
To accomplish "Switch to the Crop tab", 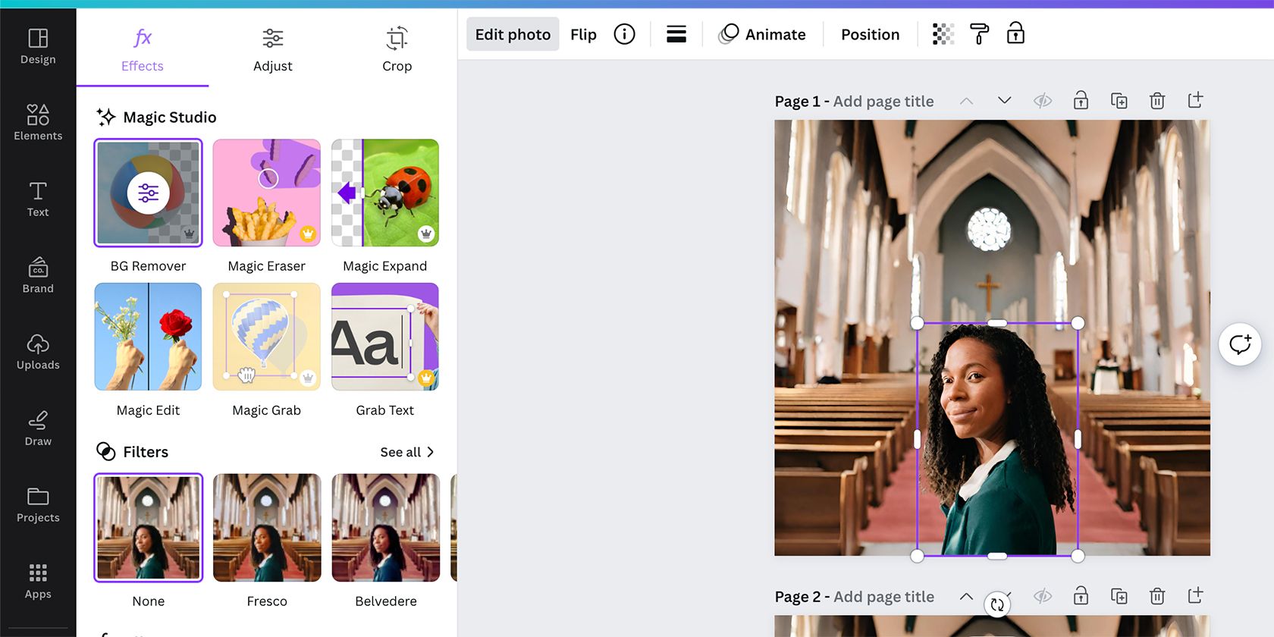I will [397, 49].
